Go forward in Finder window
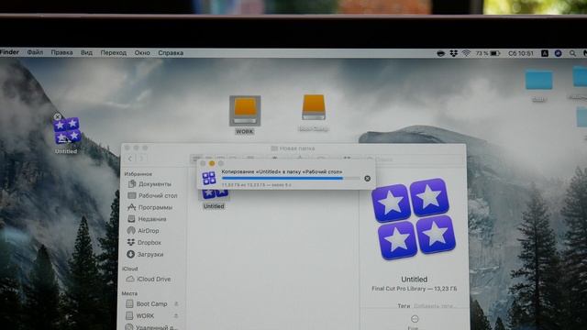Viewport: 587px width, 330px height. 142,159
